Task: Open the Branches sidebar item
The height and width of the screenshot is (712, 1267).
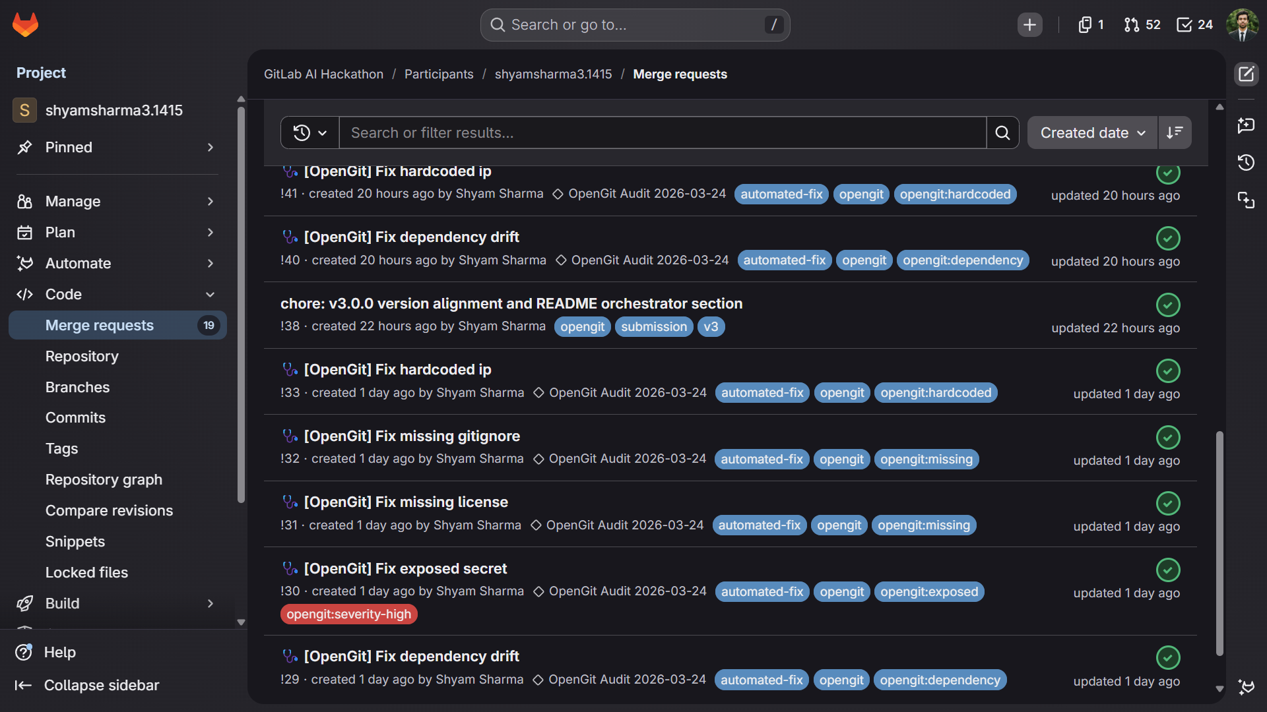Action: click(77, 388)
